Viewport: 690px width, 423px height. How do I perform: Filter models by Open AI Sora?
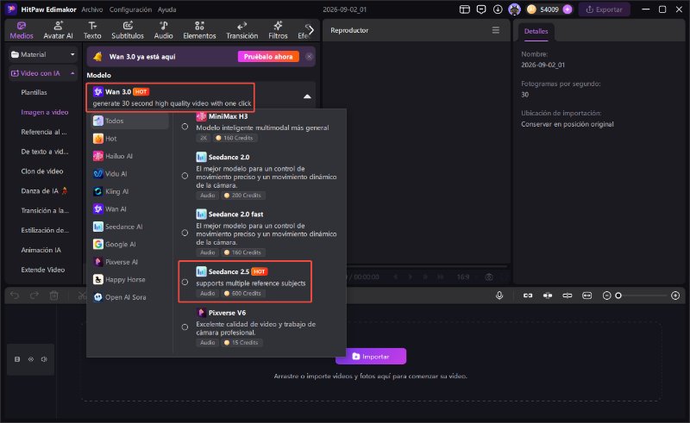pyautogui.click(x=130, y=297)
